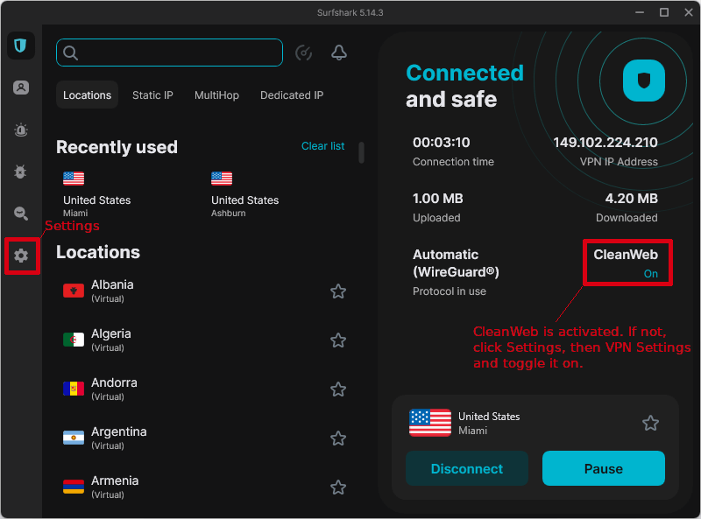Click the Andorra flag icon
This screenshot has width=701, height=519.
click(74, 389)
